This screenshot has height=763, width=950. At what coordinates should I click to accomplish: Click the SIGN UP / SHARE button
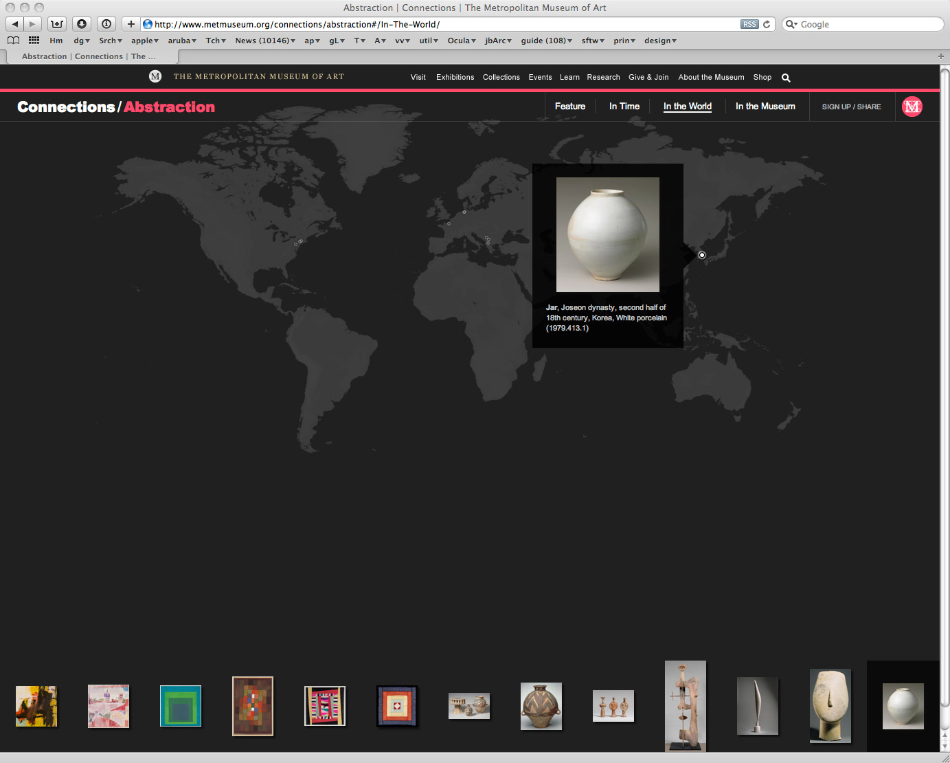[851, 107]
